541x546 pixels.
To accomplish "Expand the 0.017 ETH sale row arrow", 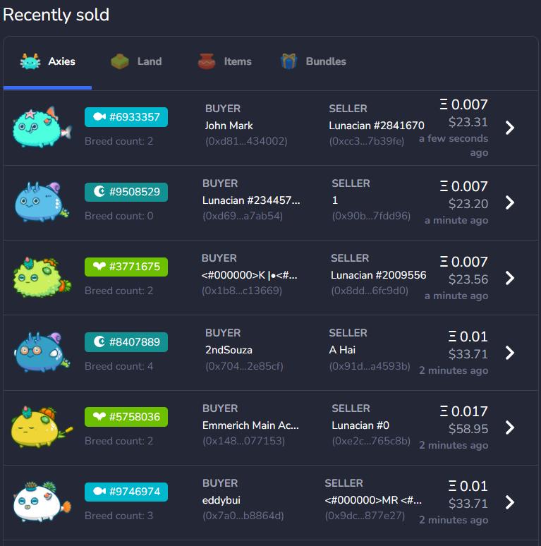I will 510,427.
